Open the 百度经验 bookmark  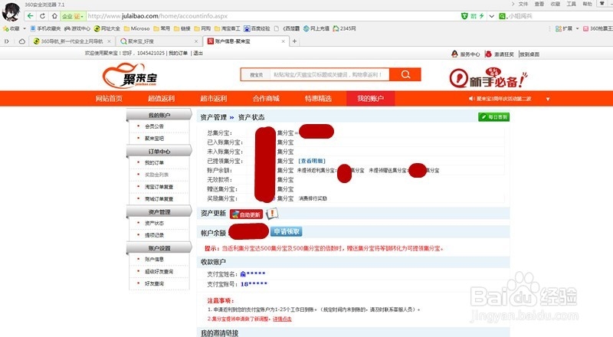click(x=257, y=28)
